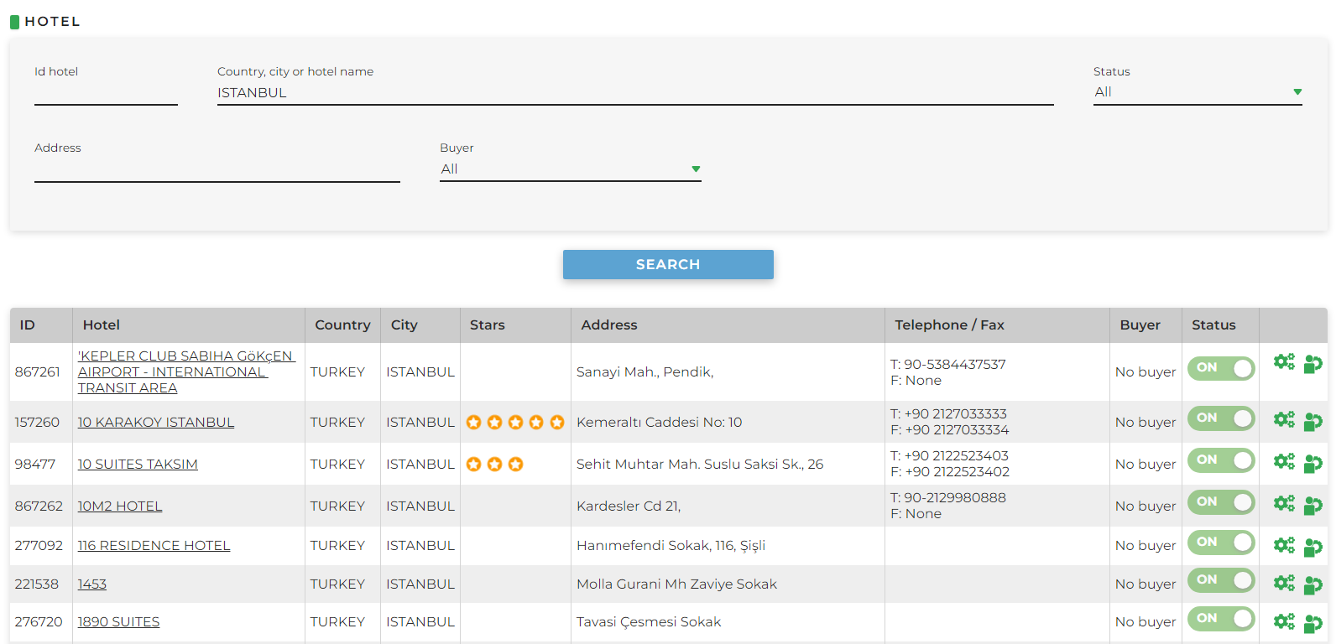
Task: Open user-gear icon for 10 Karakoy Istanbul
Action: point(1313,422)
